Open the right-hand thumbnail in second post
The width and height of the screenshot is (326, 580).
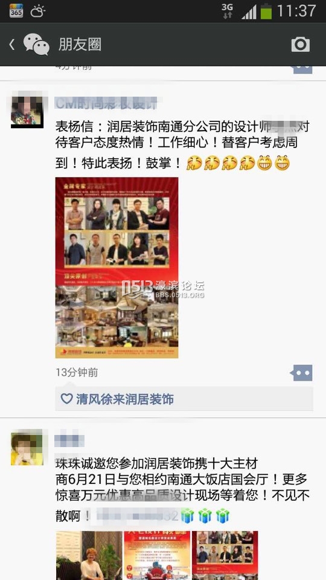(x=225, y=556)
